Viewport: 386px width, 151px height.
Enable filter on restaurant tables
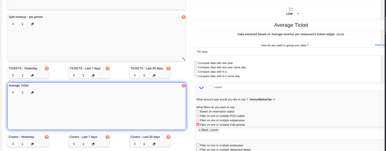click(x=198, y=149)
